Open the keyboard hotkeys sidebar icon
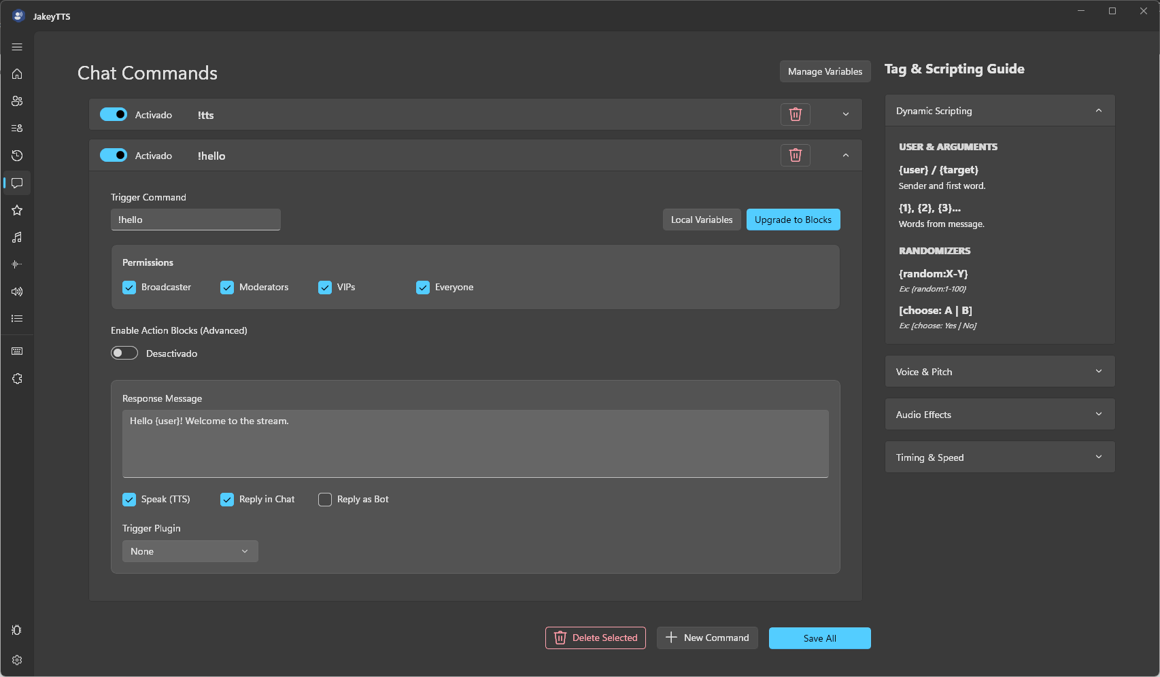 pos(17,351)
